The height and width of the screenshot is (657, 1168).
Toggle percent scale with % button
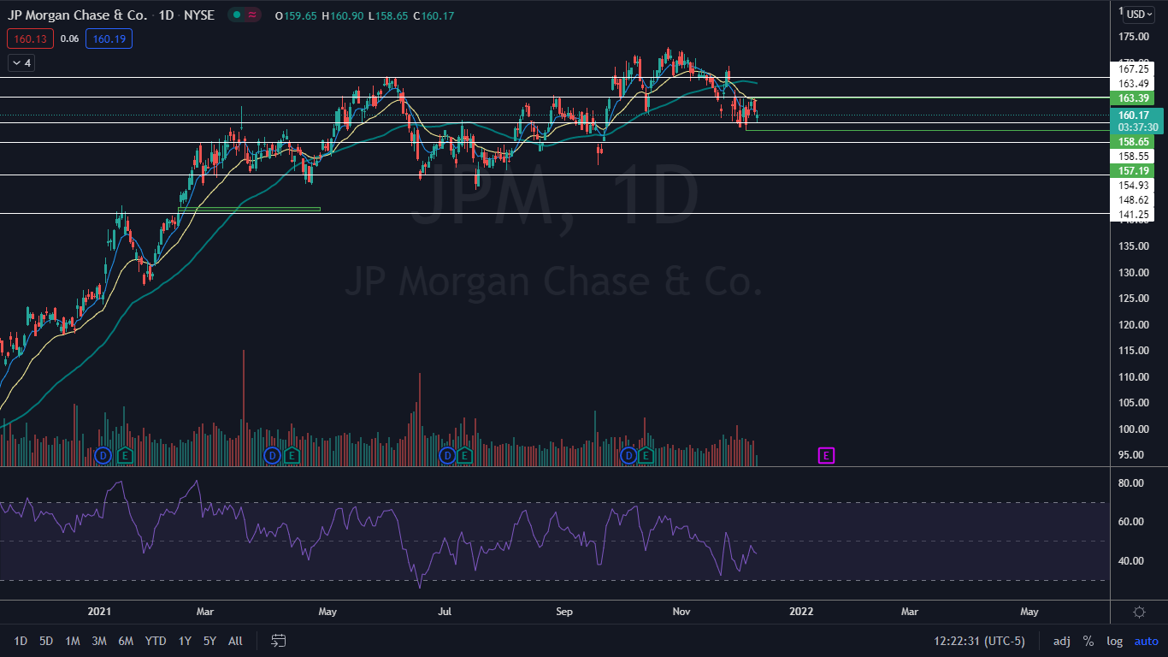click(x=1088, y=641)
